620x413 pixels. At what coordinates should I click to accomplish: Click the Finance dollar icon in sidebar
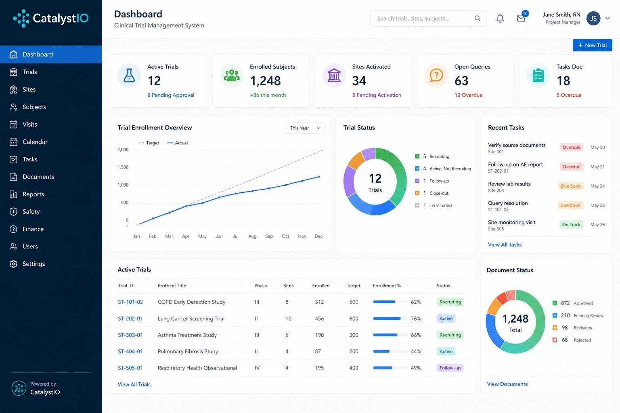[13, 229]
